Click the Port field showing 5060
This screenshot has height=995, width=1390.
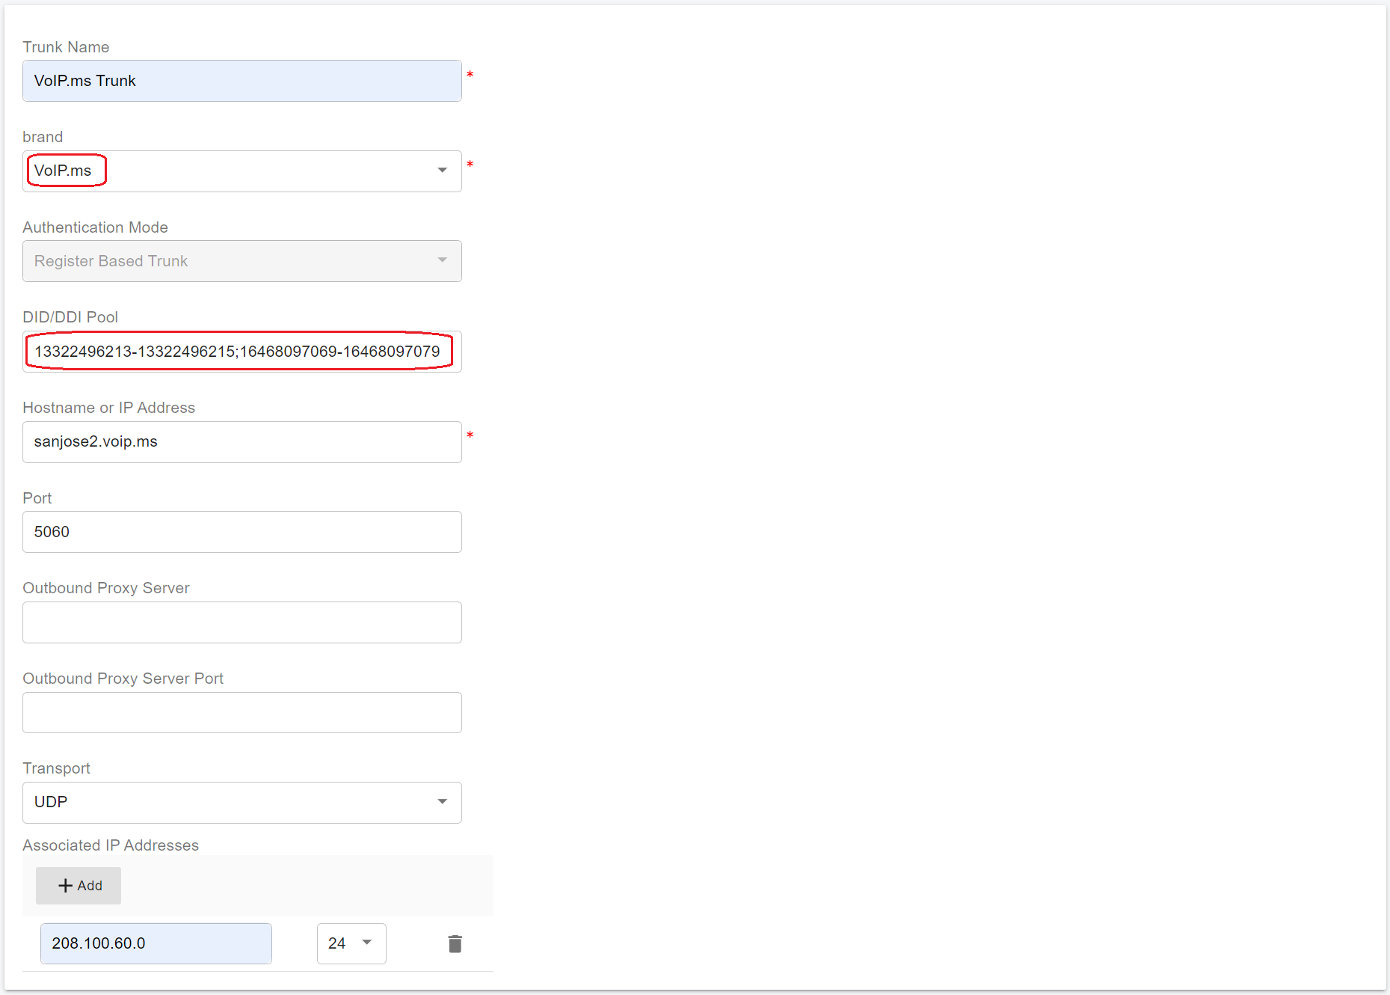[x=242, y=532]
